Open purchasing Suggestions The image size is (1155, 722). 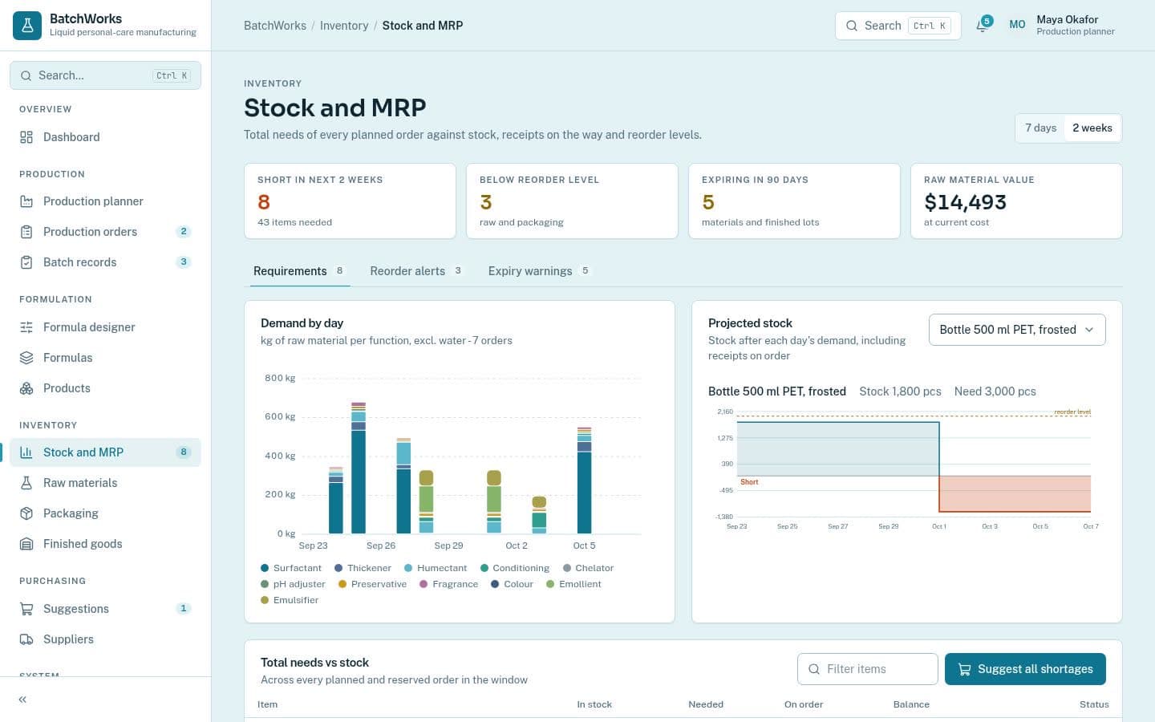pyautogui.click(x=105, y=609)
